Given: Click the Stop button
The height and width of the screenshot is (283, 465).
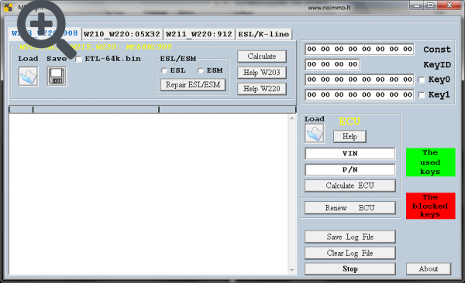Looking at the screenshot, I should coord(350,269).
